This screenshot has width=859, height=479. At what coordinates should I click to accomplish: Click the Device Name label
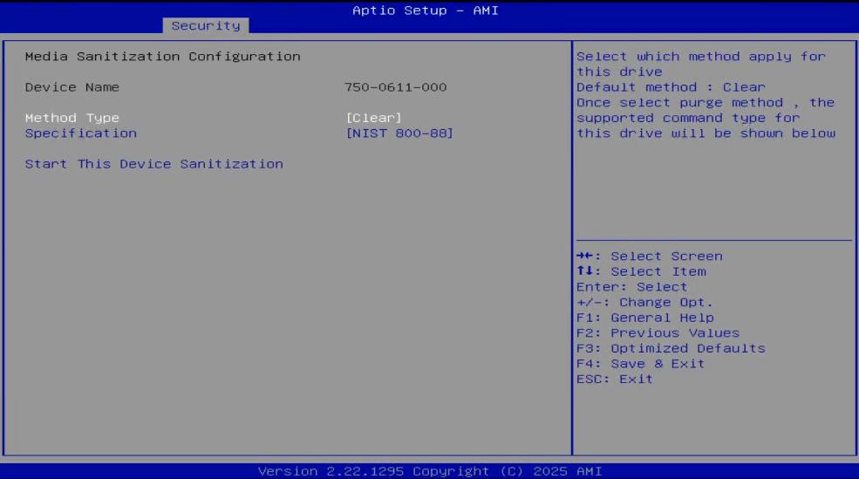click(72, 87)
